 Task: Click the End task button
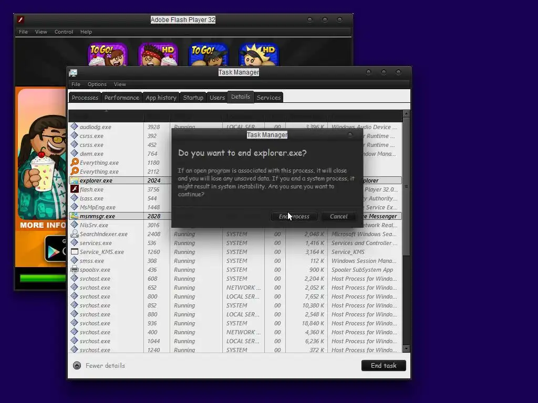pos(384,366)
